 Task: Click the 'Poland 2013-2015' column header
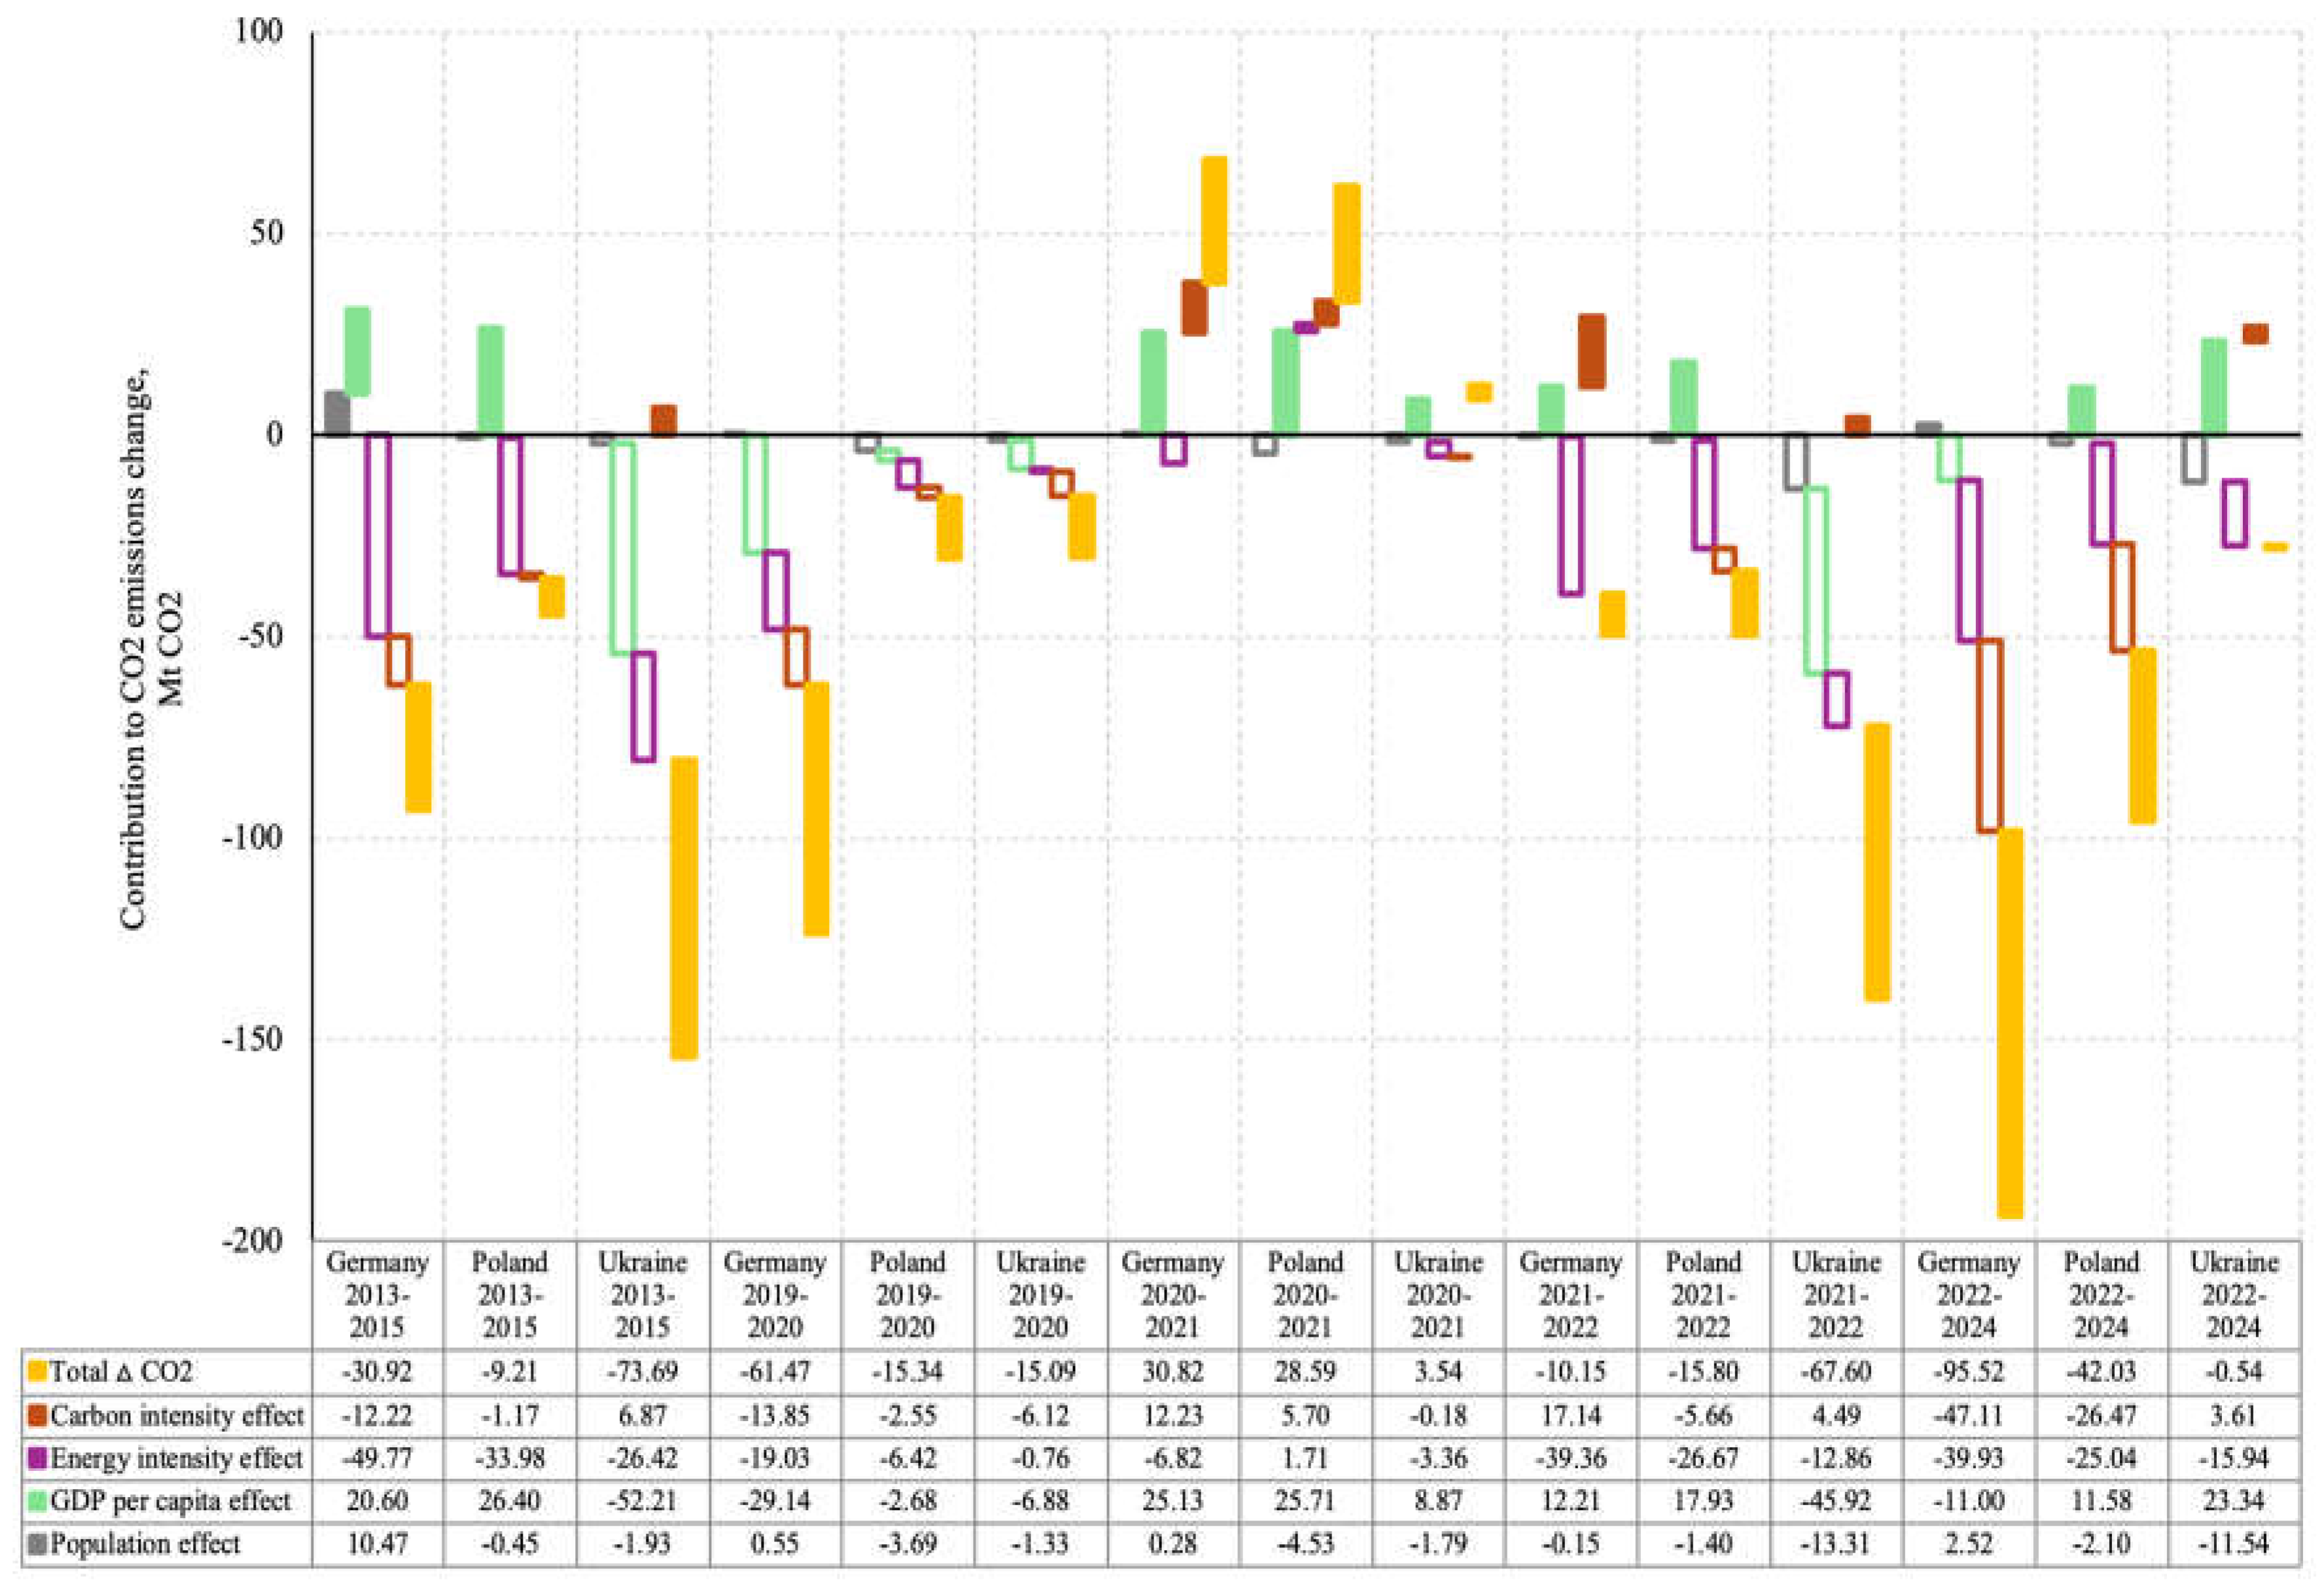click(x=510, y=1294)
